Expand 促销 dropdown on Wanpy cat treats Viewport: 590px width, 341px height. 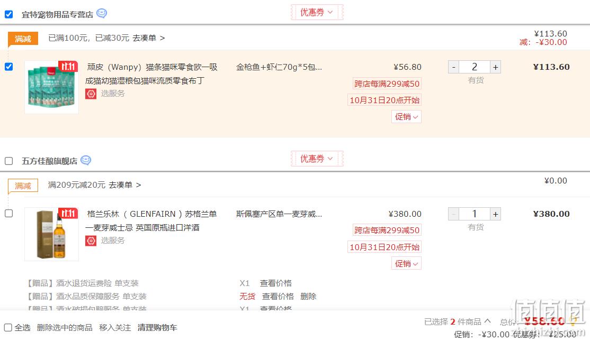pyautogui.click(x=406, y=117)
